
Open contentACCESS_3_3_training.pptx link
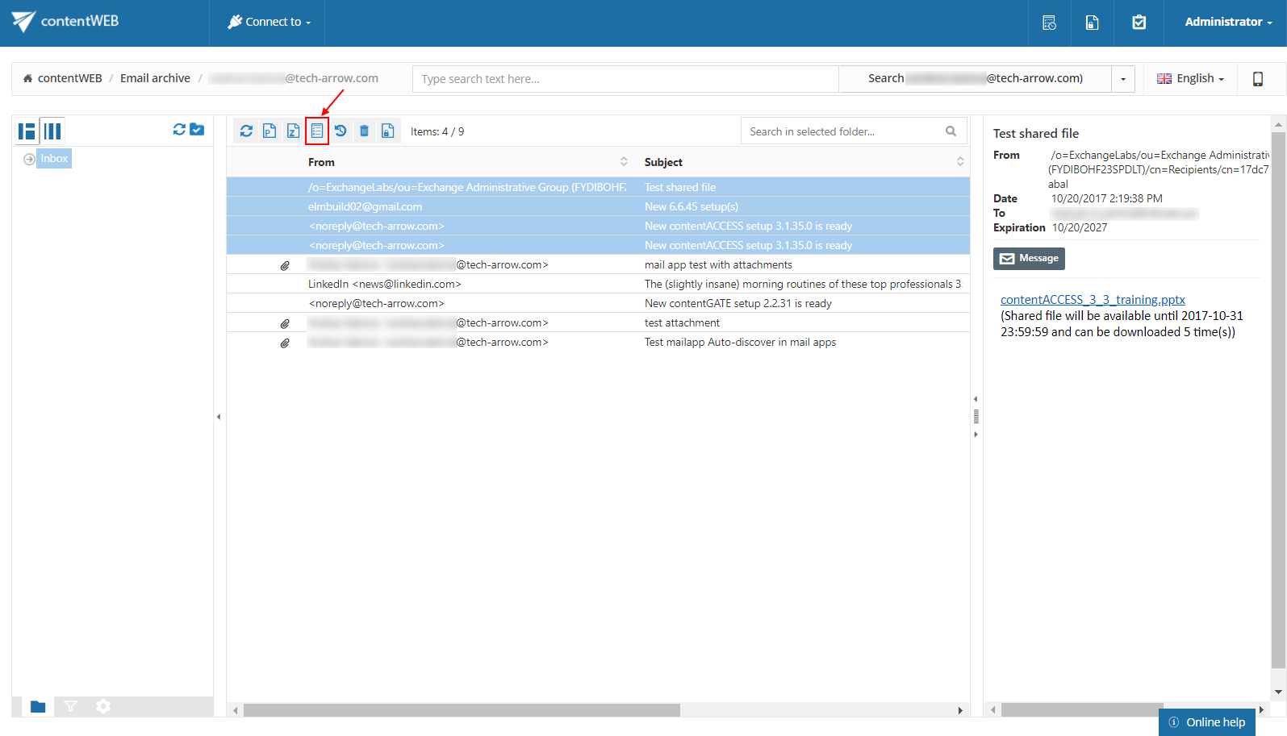tap(1093, 299)
